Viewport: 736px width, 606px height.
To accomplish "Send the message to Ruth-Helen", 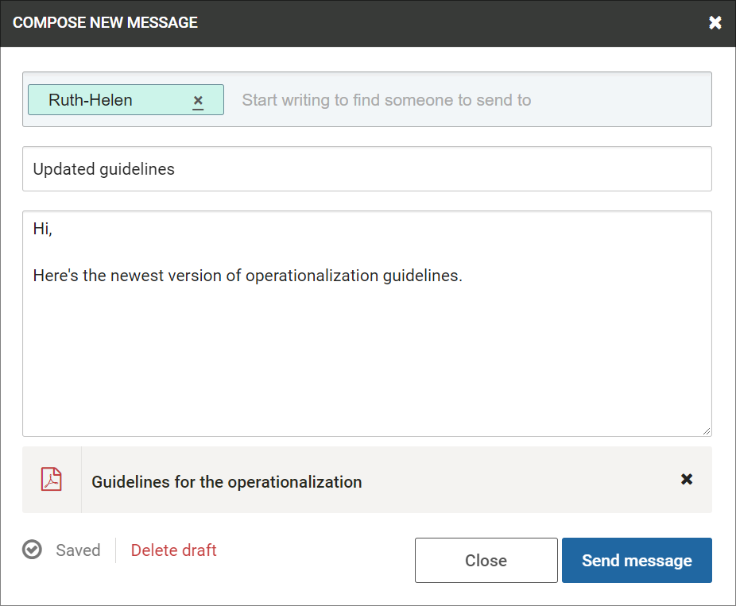I will (x=637, y=561).
